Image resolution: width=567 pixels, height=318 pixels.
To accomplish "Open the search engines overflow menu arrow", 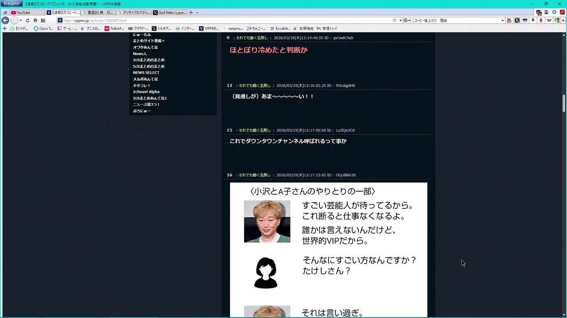I will tap(563, 20).
